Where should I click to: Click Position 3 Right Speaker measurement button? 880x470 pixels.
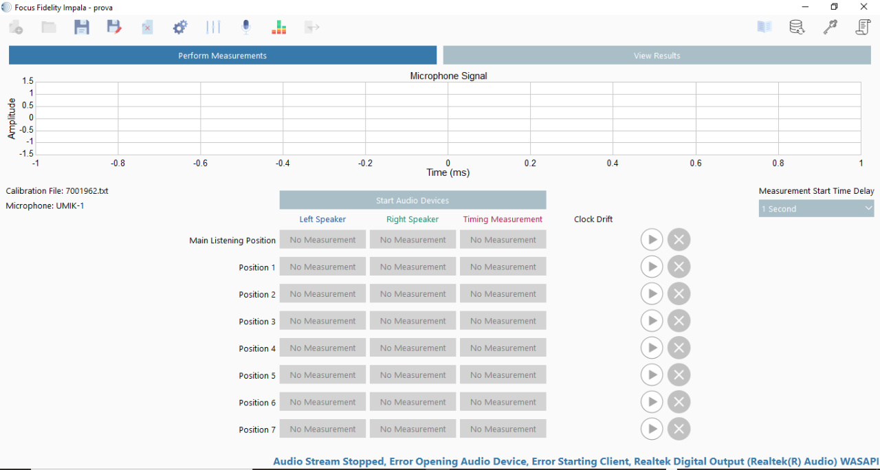pyautogui.click(x=412, y=321)
